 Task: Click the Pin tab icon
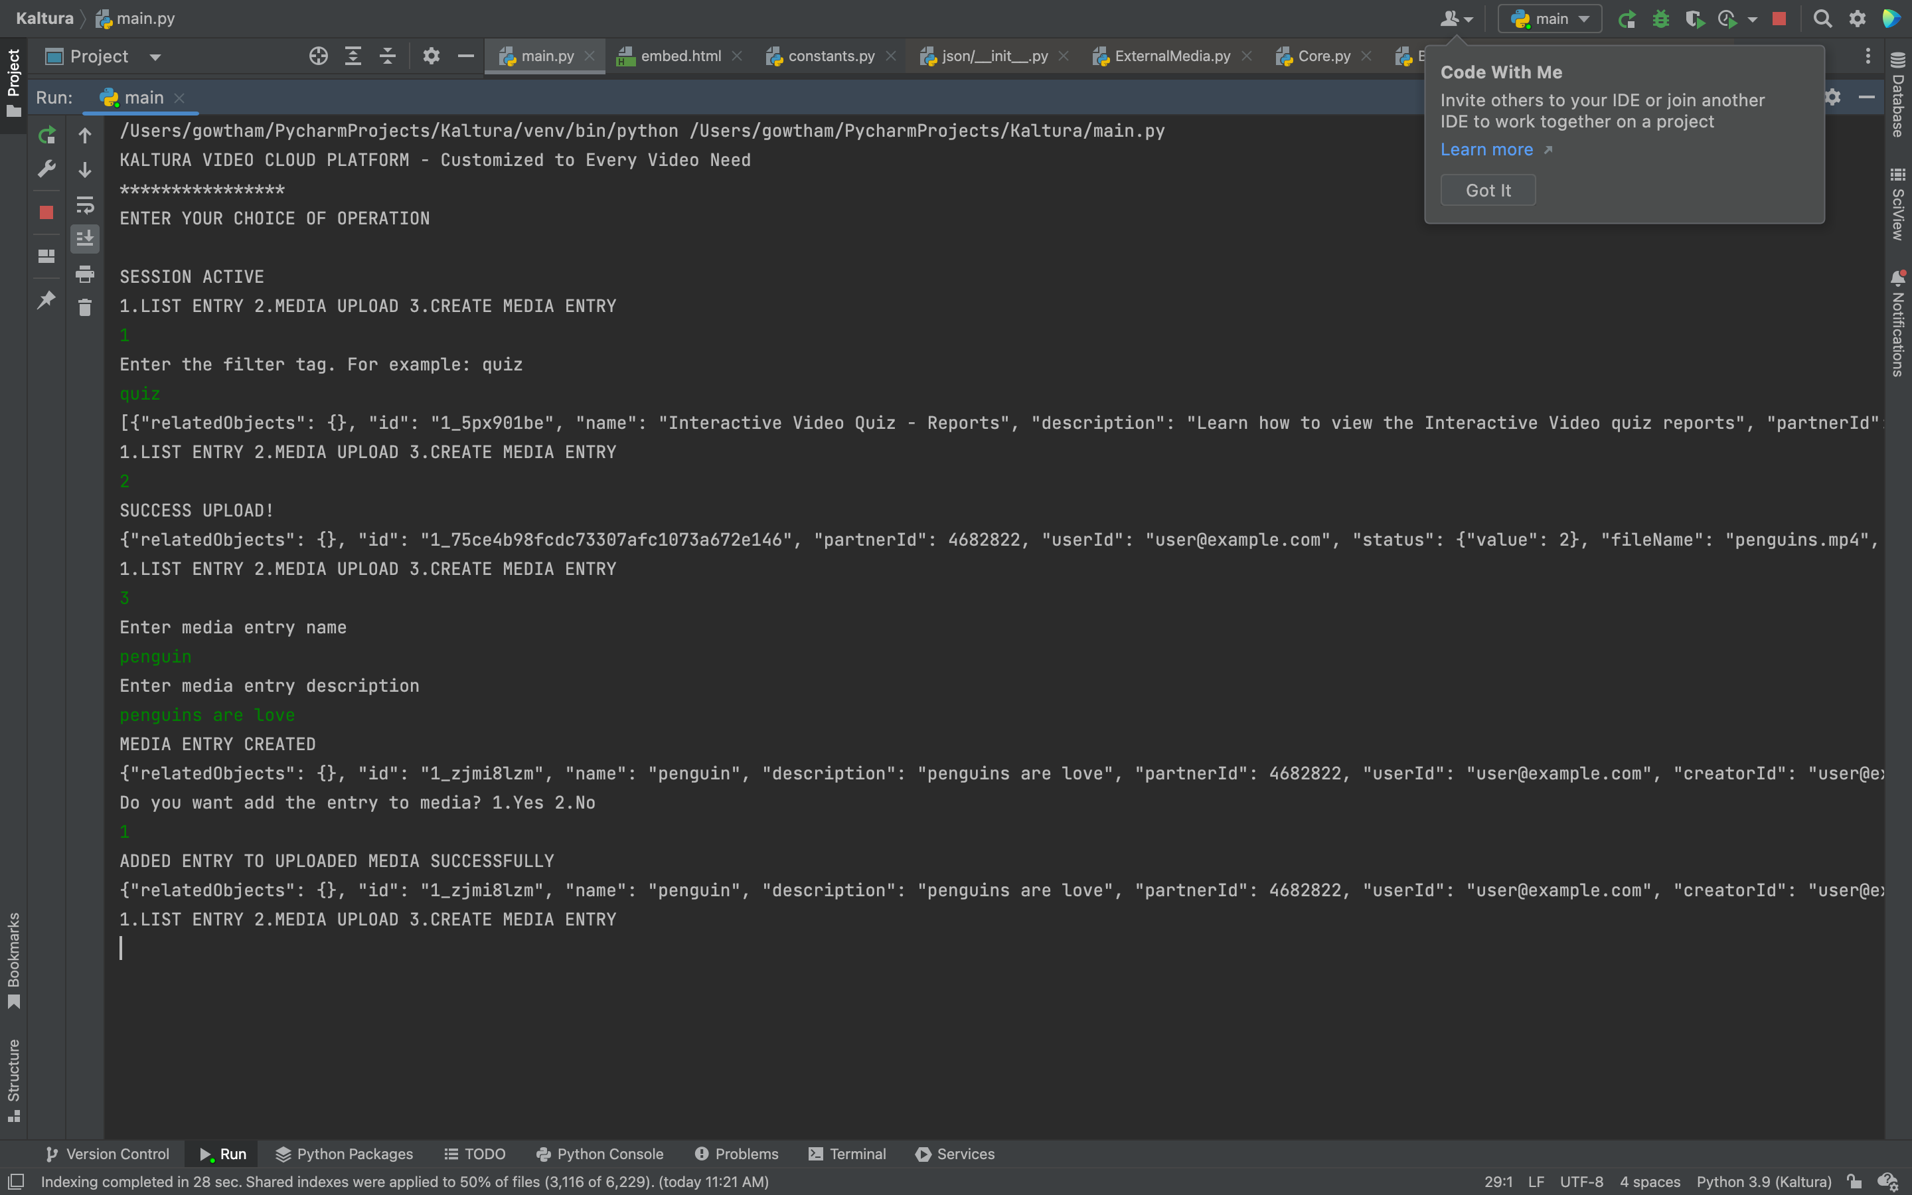(46, 299)
